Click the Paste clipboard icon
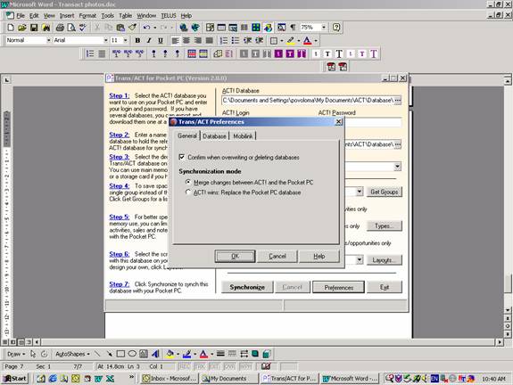 [120, 28]
